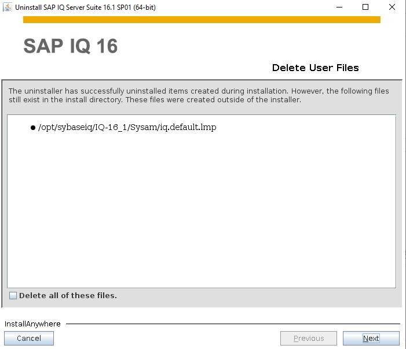Click the window title text
Image resolution: width=406 pixels, height=349 pixels.
(86, 8)
